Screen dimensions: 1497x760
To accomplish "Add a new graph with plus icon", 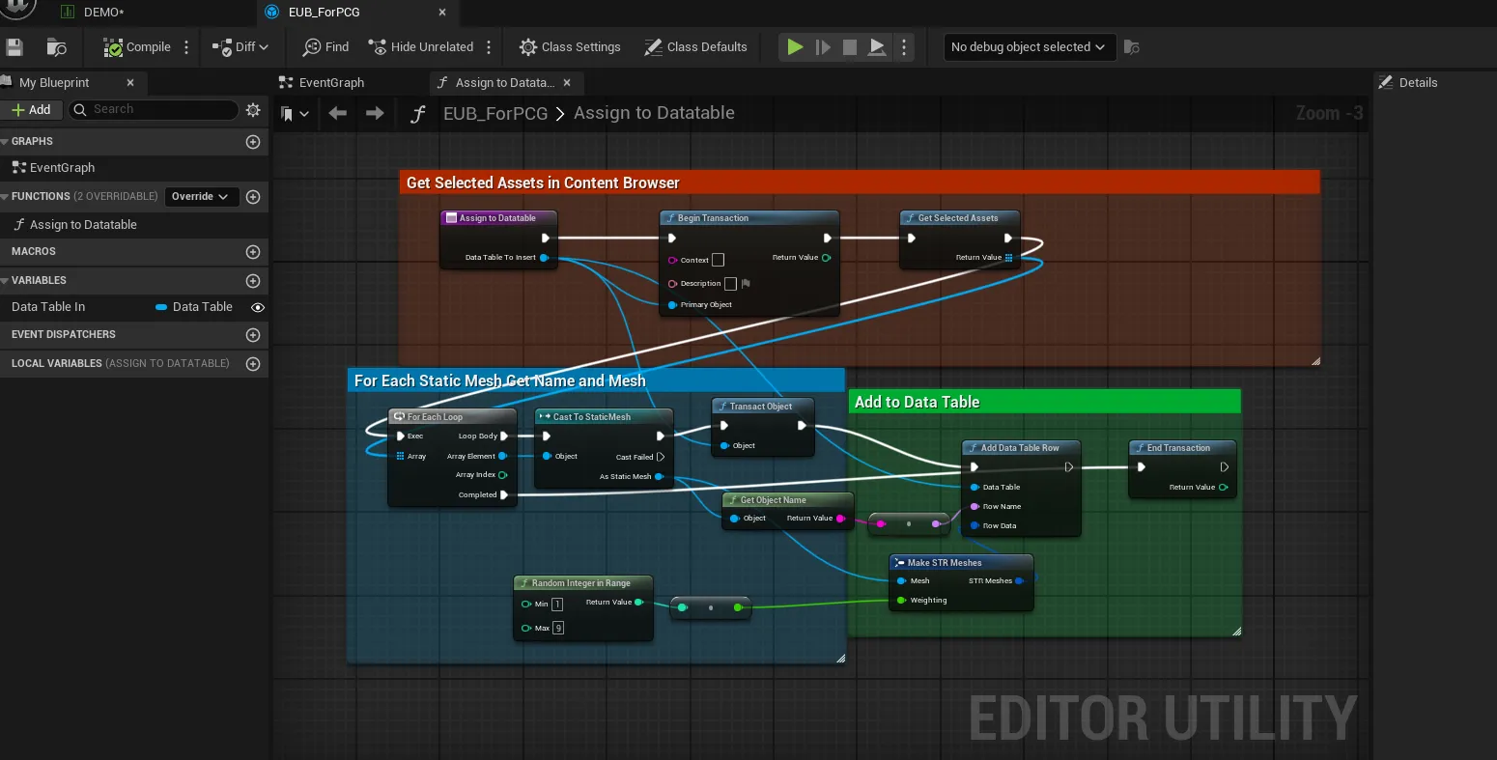I will point(253,141).
